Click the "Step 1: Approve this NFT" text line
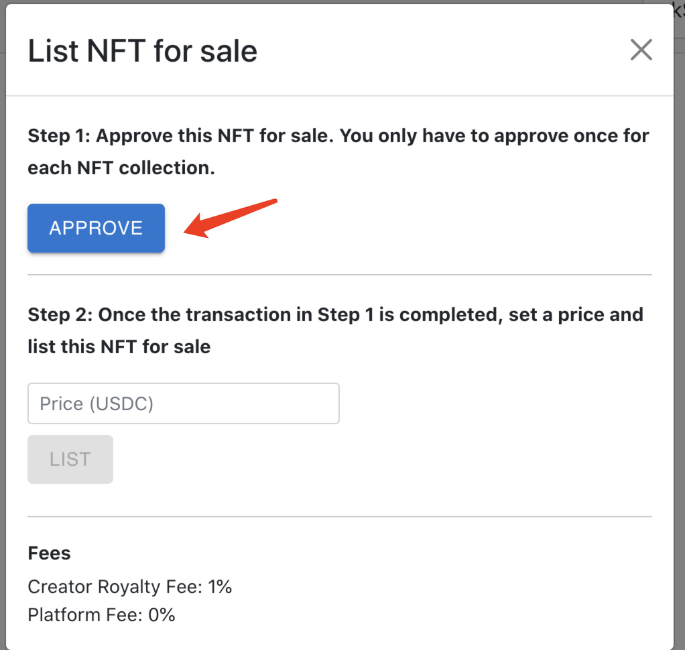 pos(338,136)
